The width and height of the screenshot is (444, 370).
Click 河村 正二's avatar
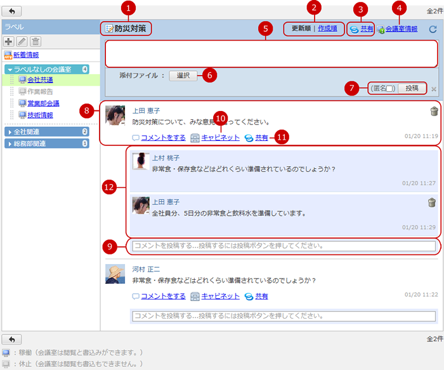(x=115, y=274)
